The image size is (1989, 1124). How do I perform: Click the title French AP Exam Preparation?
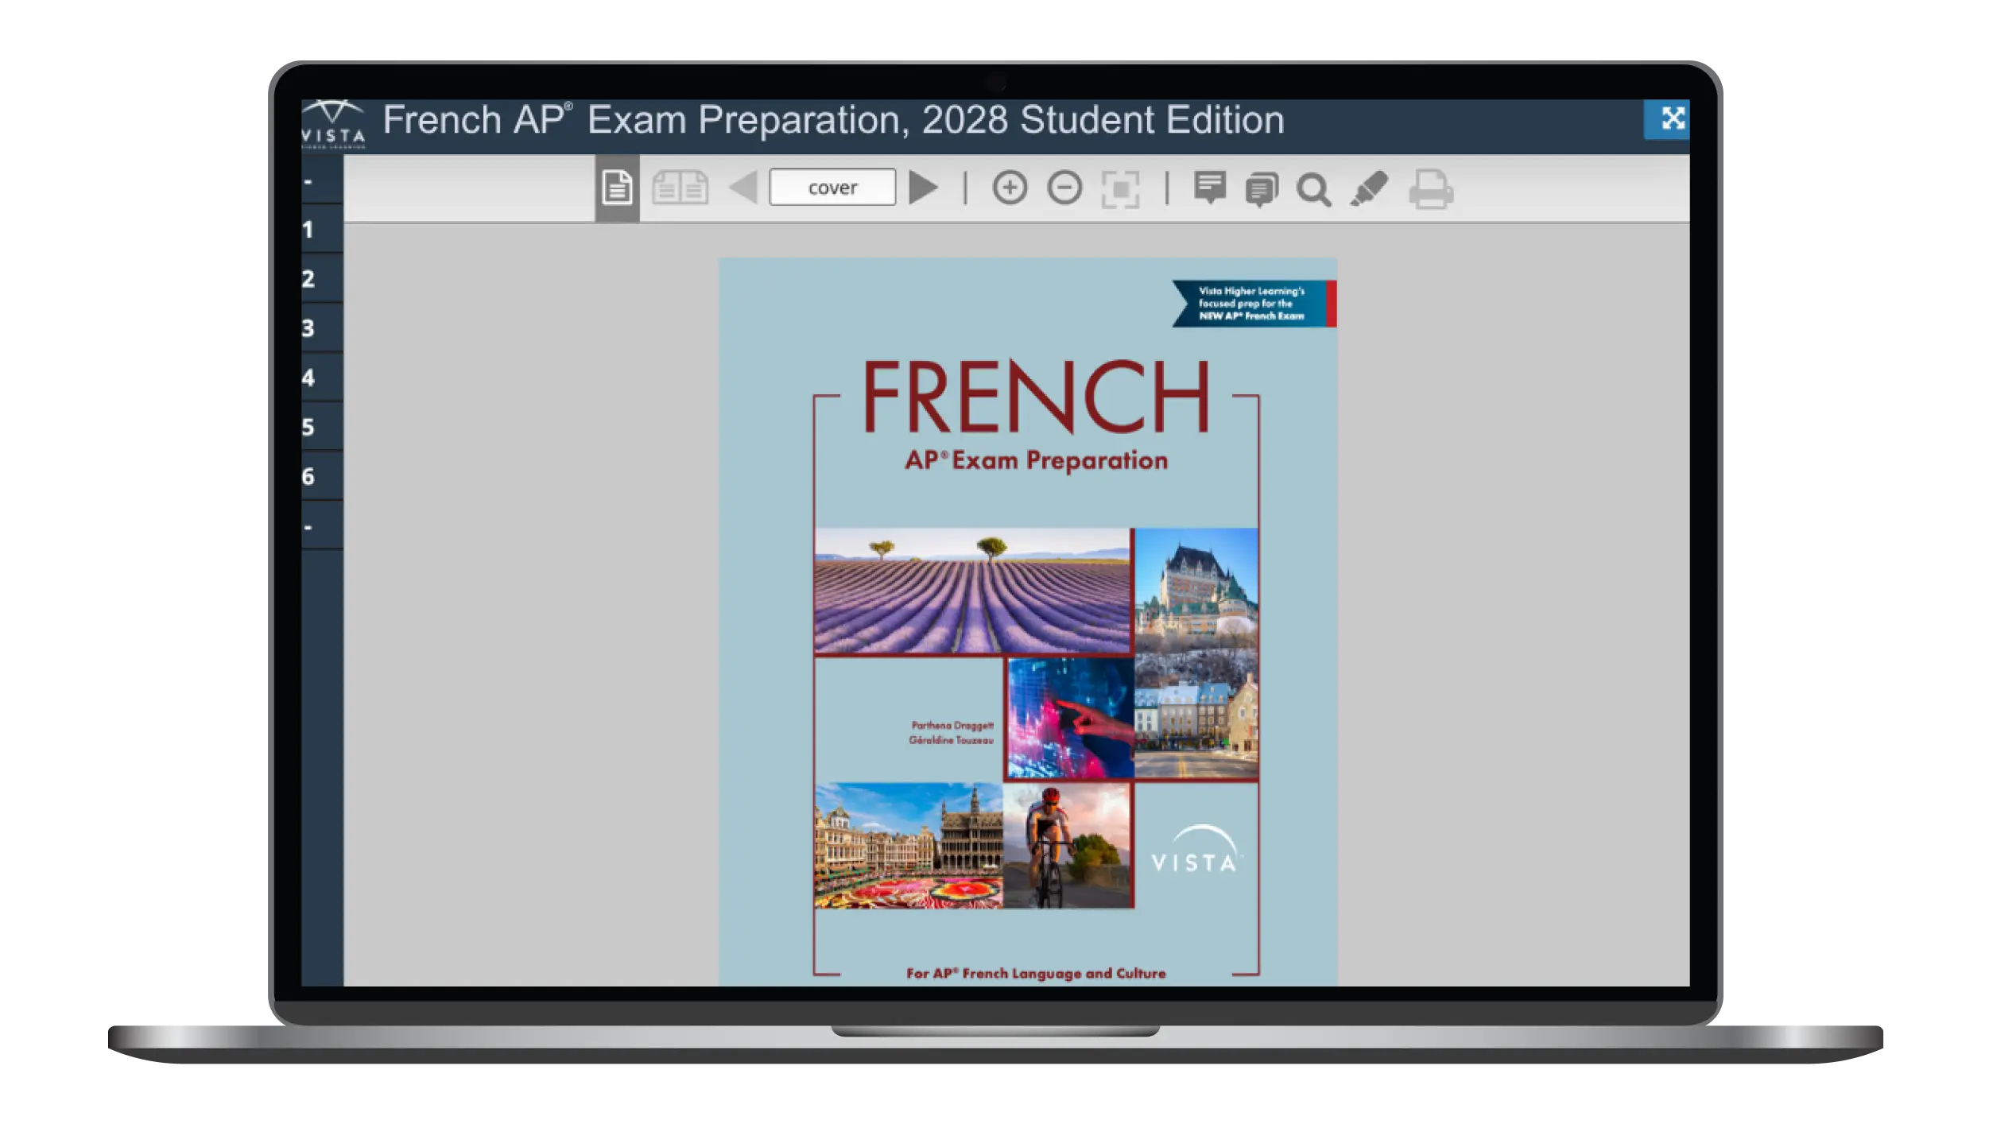click(833, 120)
